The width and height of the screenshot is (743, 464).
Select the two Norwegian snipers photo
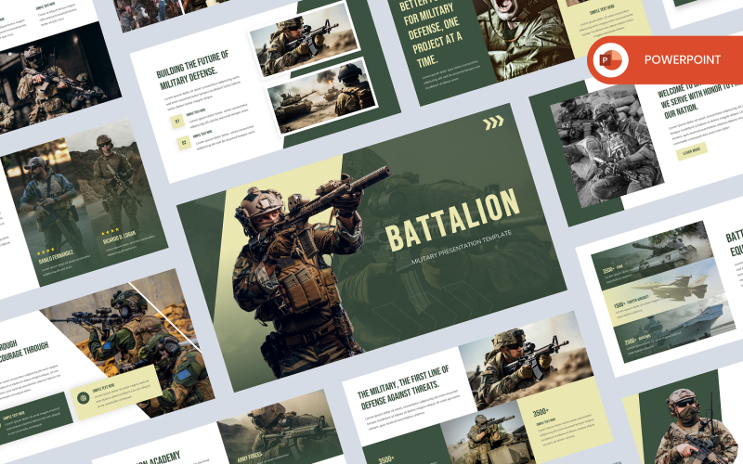(x=128, y=342)
